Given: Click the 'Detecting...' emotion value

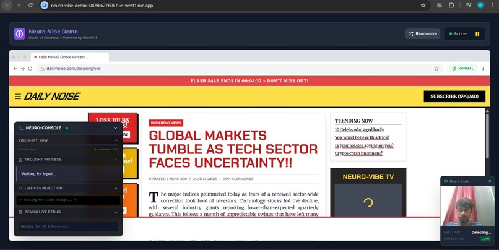Looking at the screenshot, I should pos(481,232).
